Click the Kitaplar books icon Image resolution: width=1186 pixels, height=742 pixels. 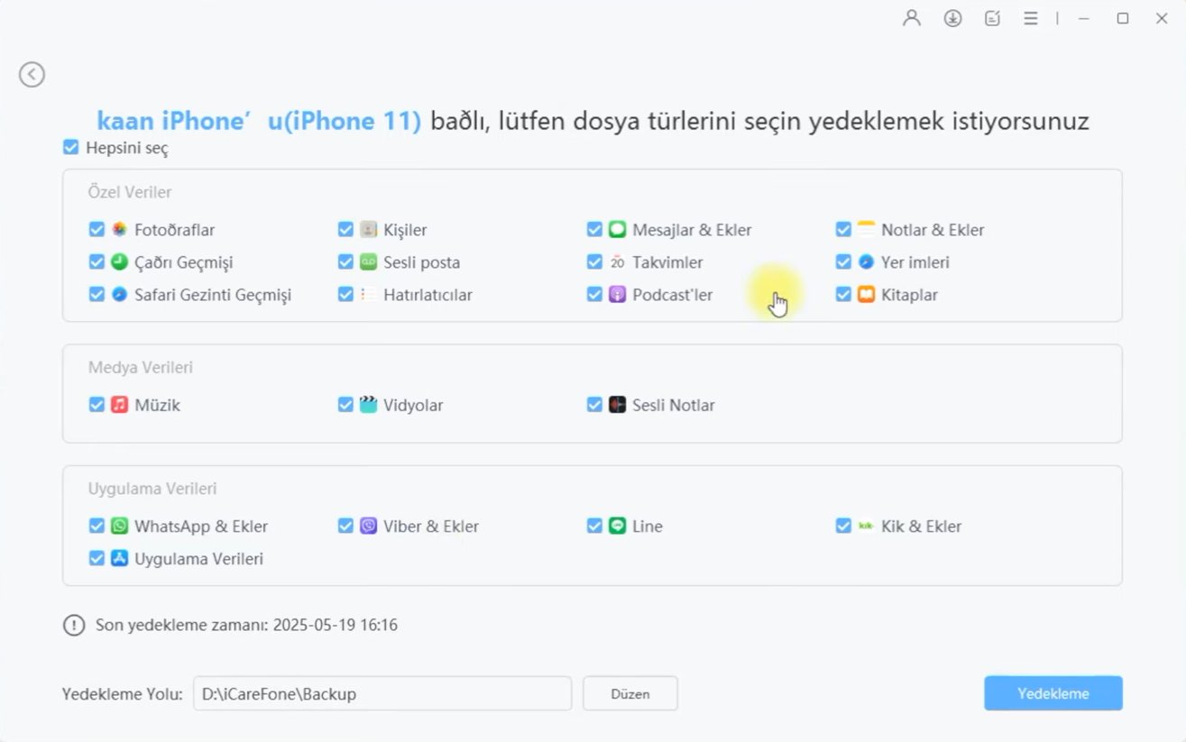click(x=866, y=295)
